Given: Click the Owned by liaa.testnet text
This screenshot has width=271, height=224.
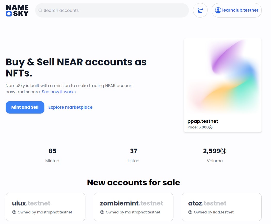Looking at the screenshot, I should [x=214, y=212].
